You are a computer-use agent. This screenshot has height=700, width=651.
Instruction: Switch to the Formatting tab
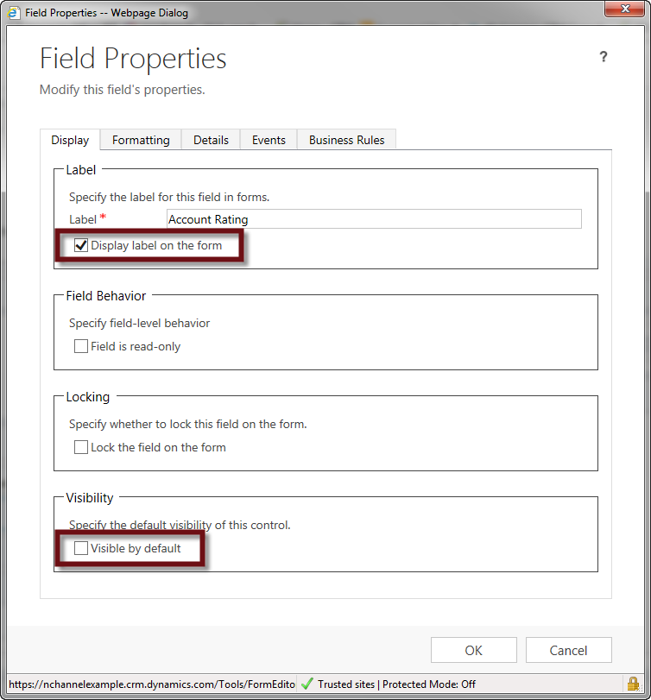tap(140, 140)
